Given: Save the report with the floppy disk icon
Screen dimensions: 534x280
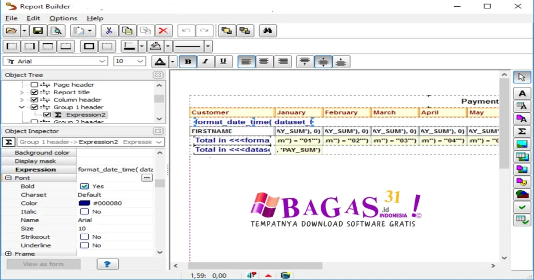Looking at the screenshot, I should [x=38, y=31].
